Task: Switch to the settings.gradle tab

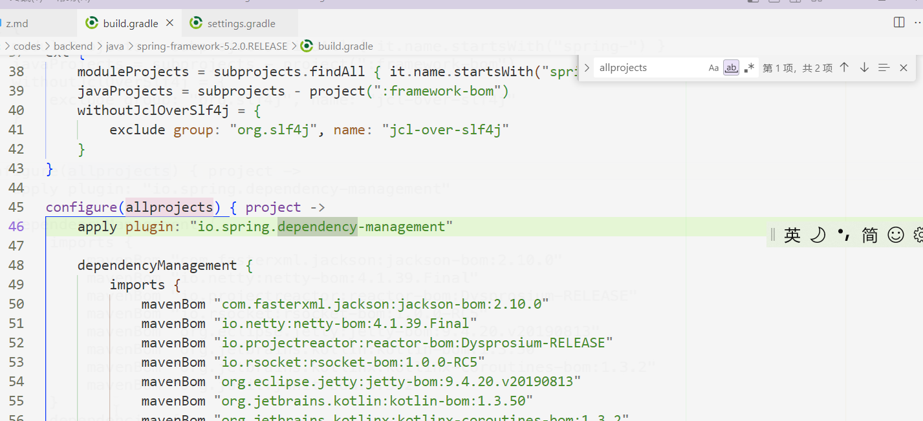Action: (241, 24)
